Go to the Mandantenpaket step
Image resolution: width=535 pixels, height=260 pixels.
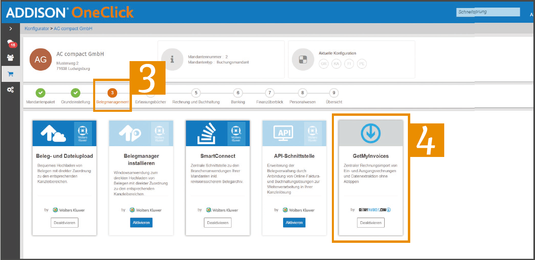40,96
